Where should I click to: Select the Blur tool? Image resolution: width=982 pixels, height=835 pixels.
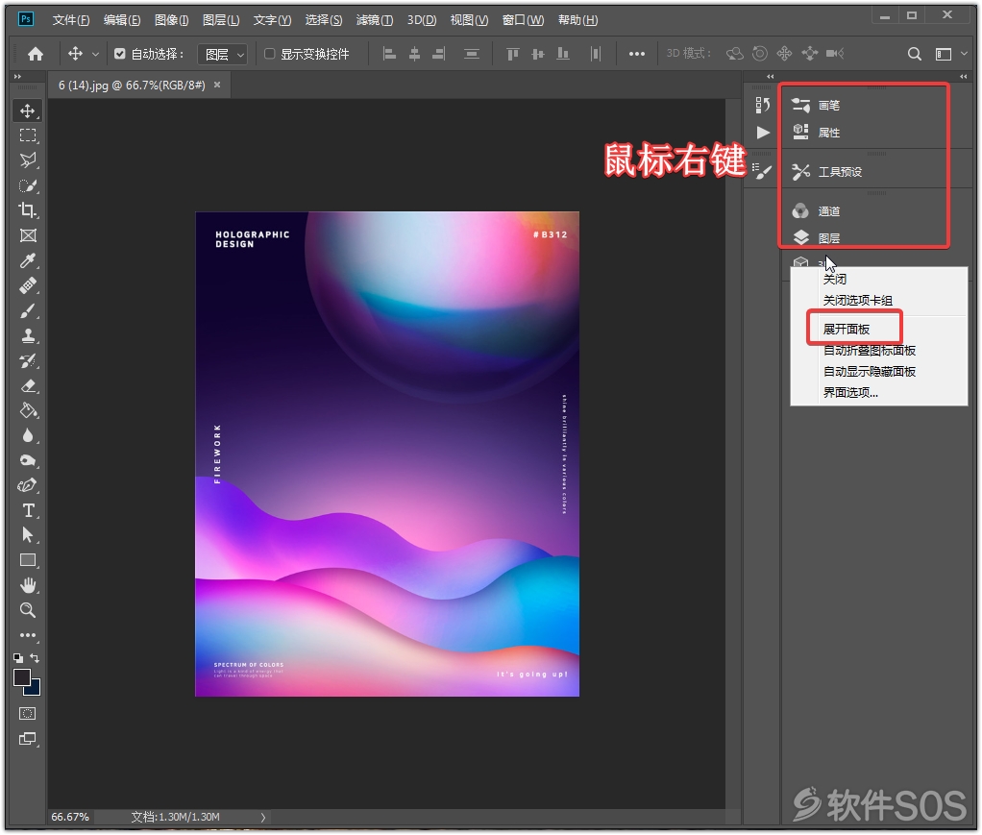(x=28, y=436)
